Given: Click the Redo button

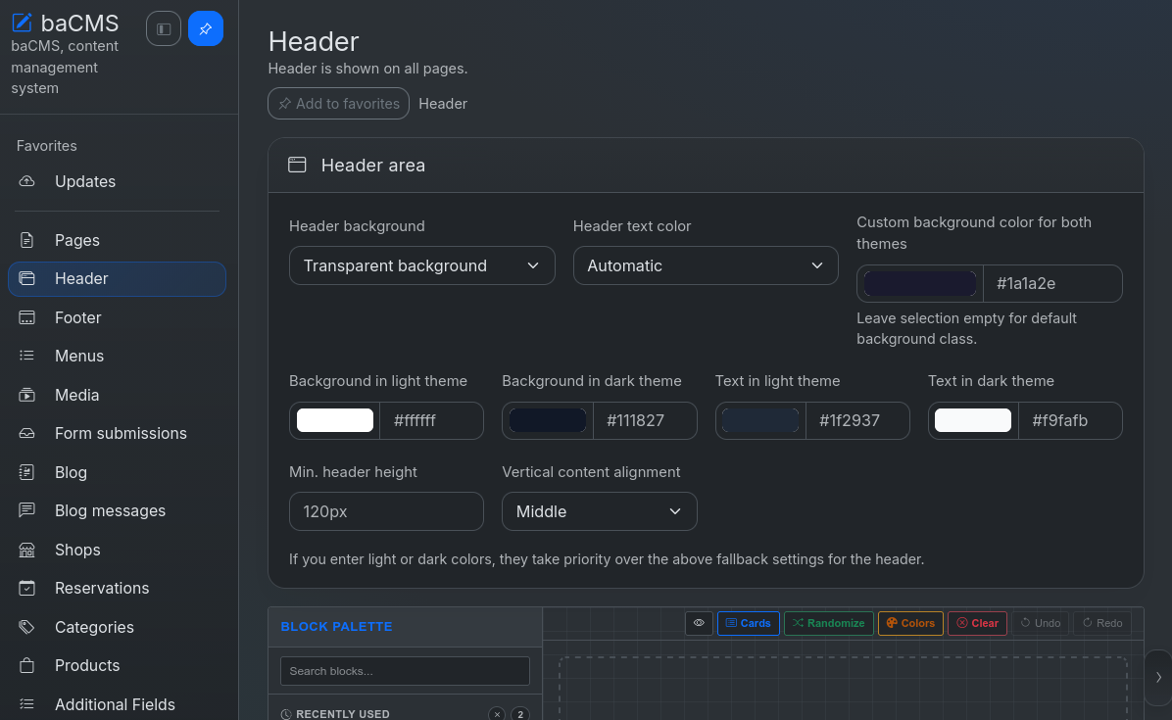Looking at the screenshot, I should pos(1102,623).
